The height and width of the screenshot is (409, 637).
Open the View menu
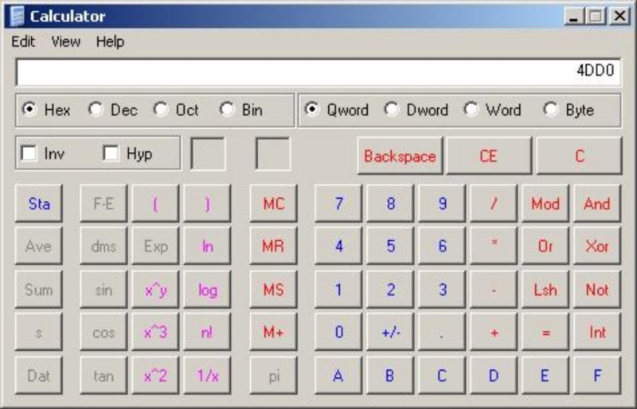coord(66,41)
